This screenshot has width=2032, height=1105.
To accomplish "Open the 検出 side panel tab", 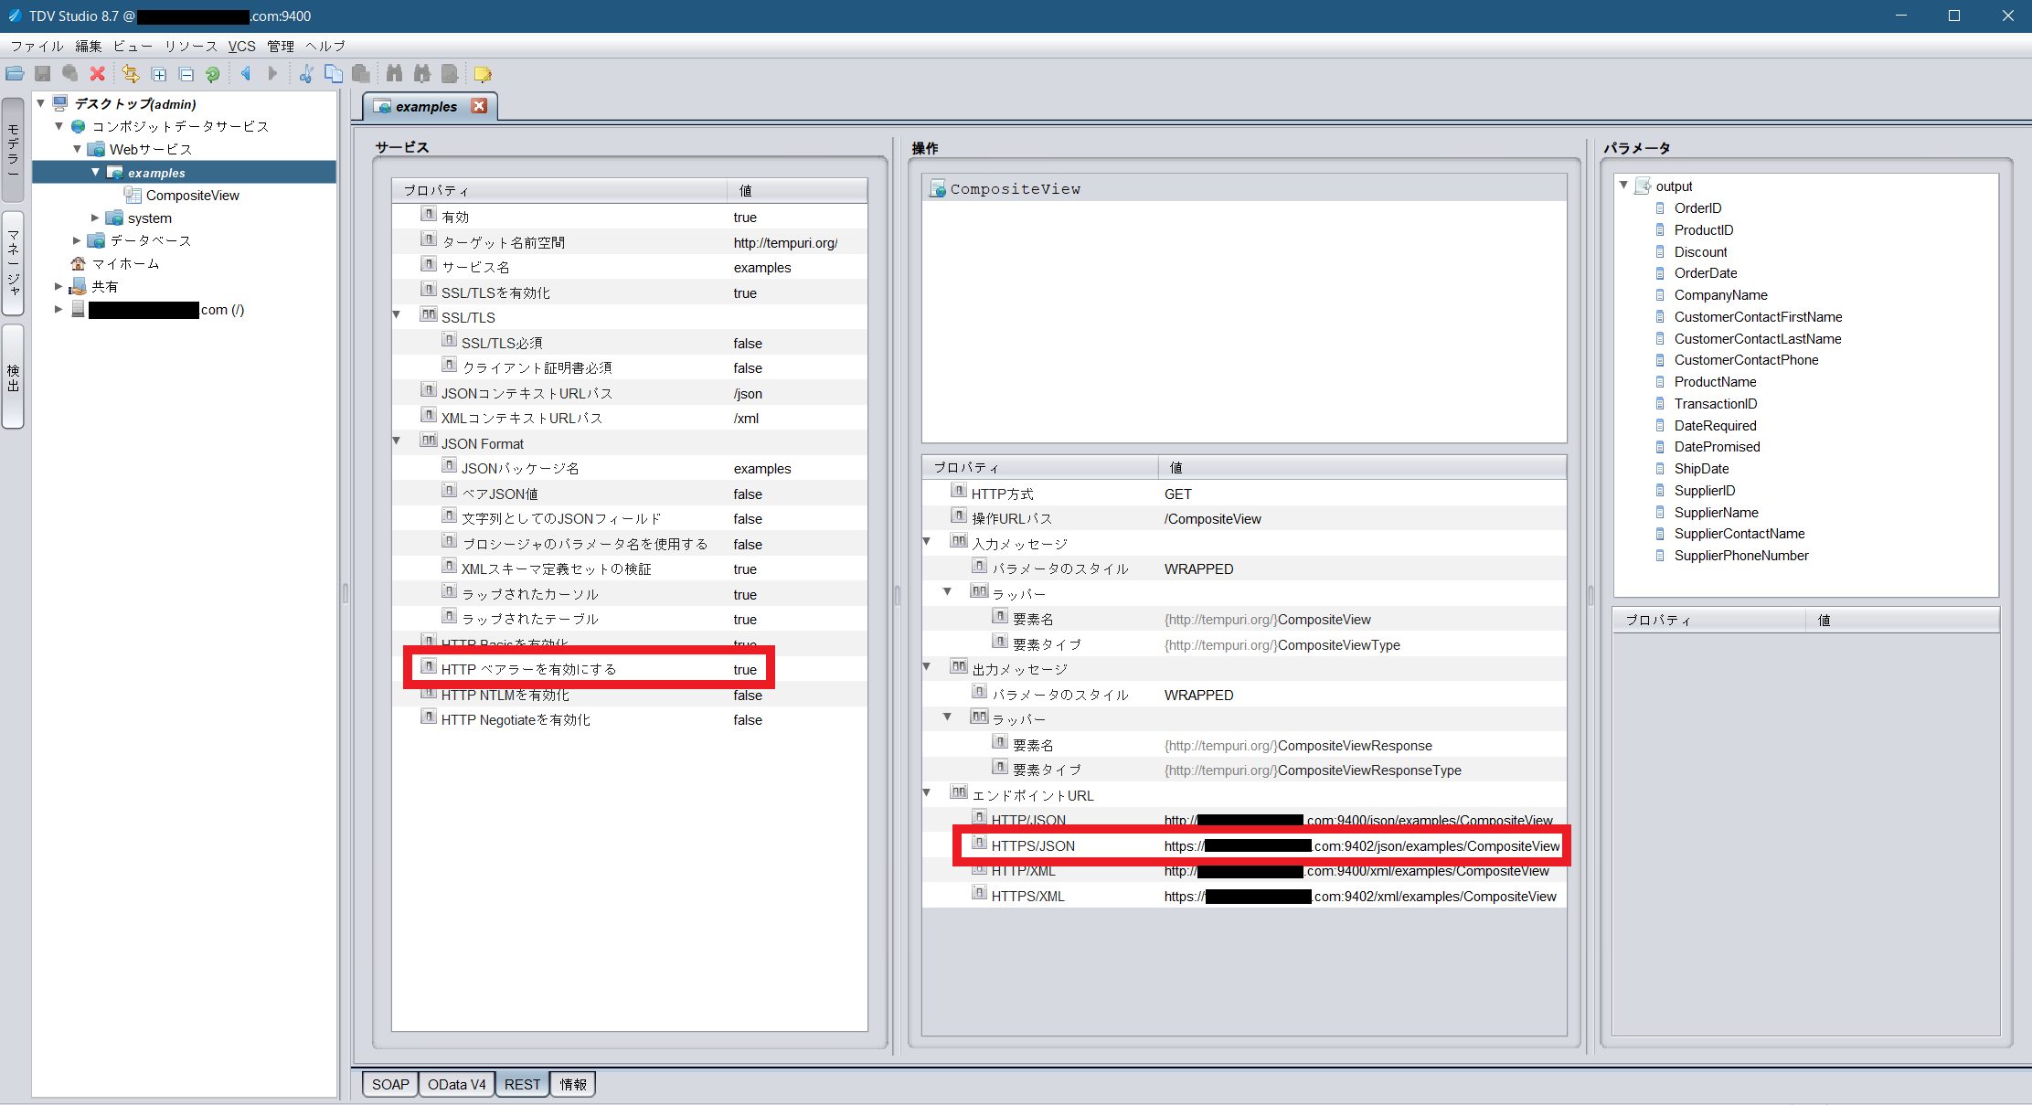I will tap(13, 377).
